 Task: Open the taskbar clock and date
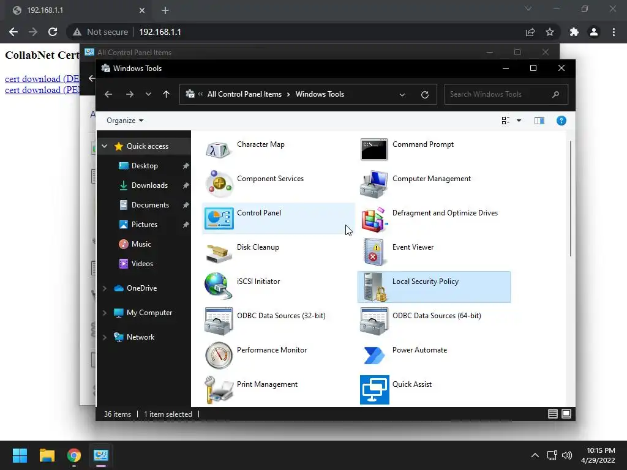click(598, 455)
